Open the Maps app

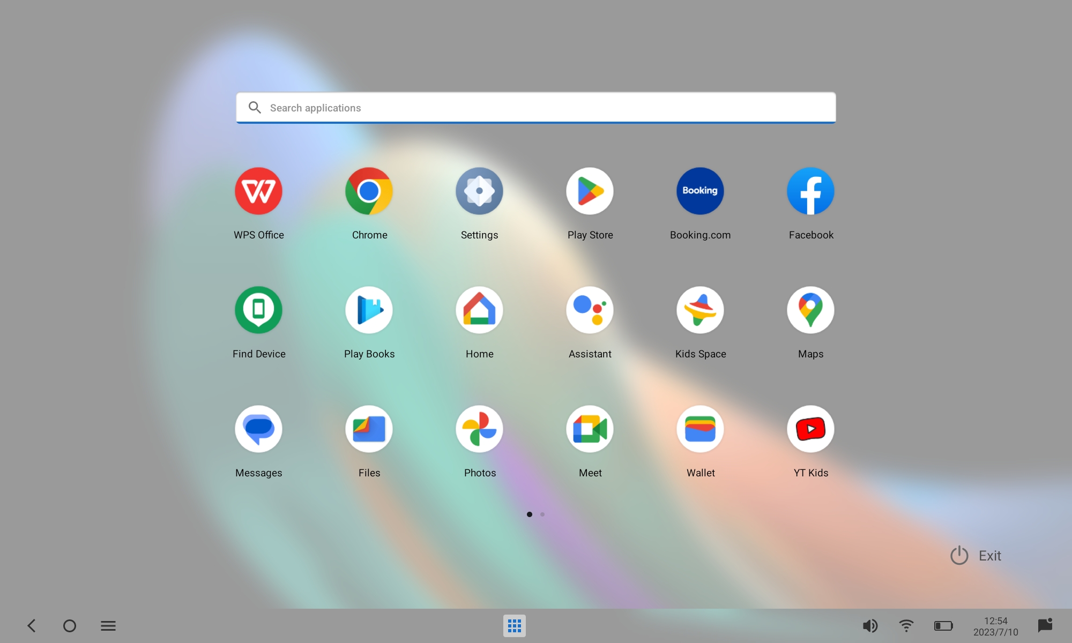click(810, 310)
